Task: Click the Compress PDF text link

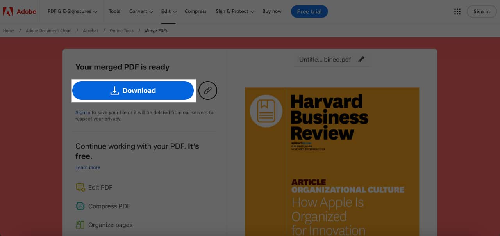Action: pos(109,206)
